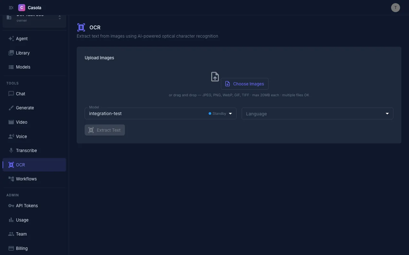Open the T profile avatar menu
Viewport: 409px width, 255px height.
tap(396, 7)
